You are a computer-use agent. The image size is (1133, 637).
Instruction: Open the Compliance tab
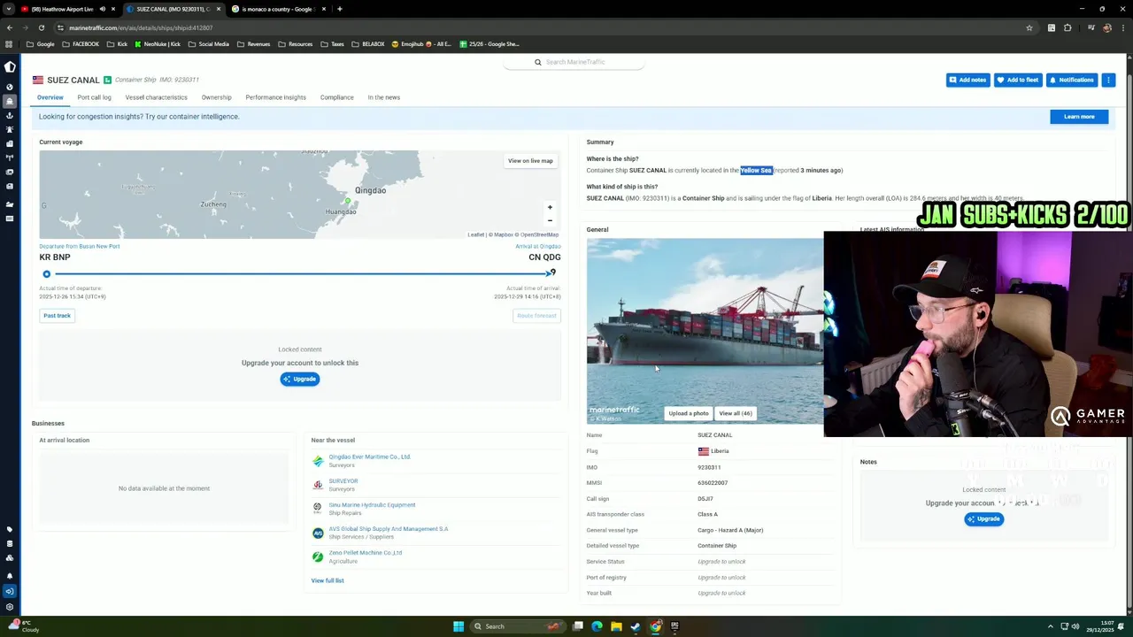(336, 97)
